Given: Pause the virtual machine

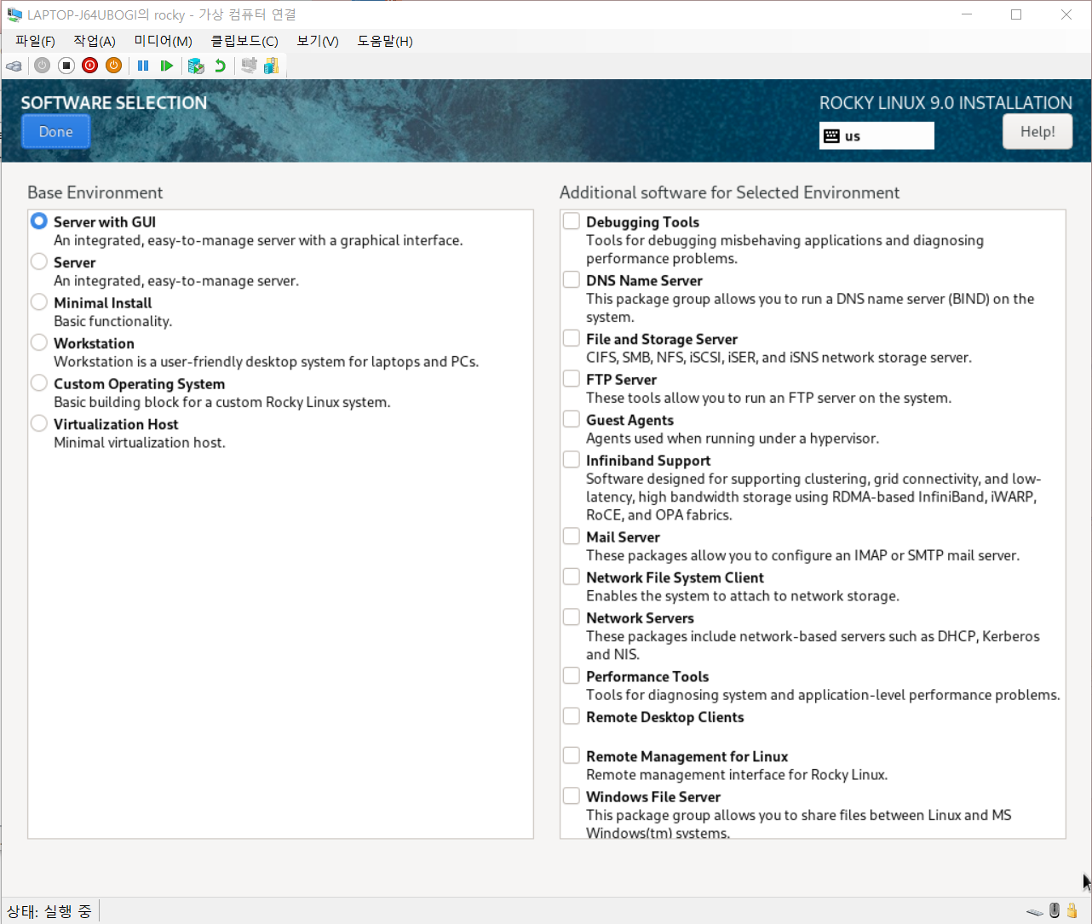Looking at the screenshot, I should pos(143,66).
